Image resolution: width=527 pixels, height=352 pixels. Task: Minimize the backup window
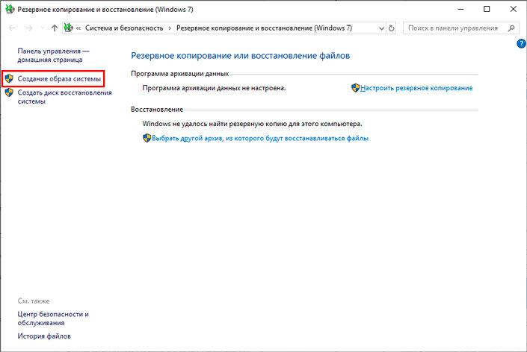tap(460, 10)
